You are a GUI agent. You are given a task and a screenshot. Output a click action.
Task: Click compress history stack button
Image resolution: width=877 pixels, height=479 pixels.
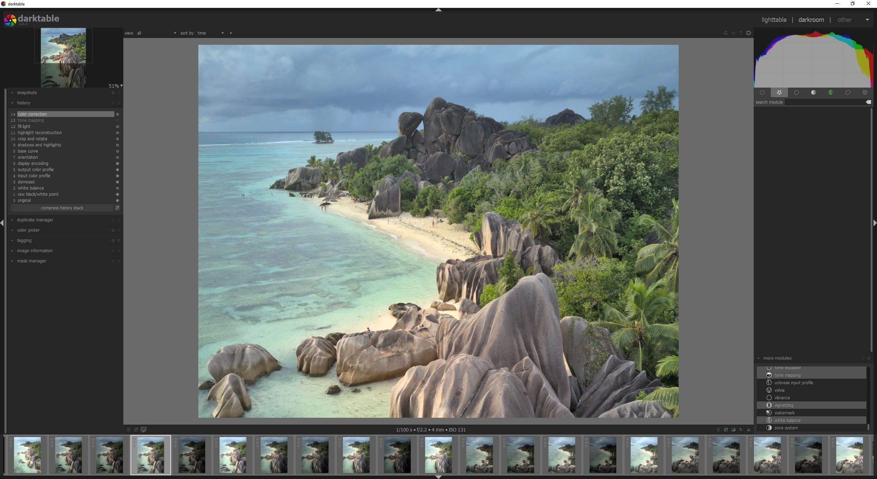(62, 208)
